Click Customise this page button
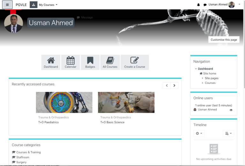Screen dimensions: 245x166 coord(224,39)
